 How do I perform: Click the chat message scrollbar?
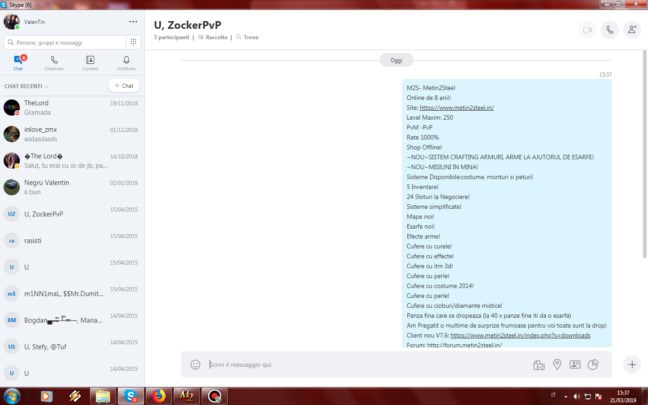645,154
